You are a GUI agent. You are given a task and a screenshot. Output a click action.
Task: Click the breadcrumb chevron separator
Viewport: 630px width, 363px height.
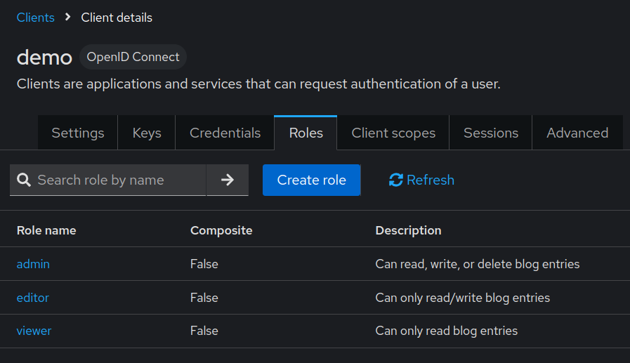click(68, 18)
